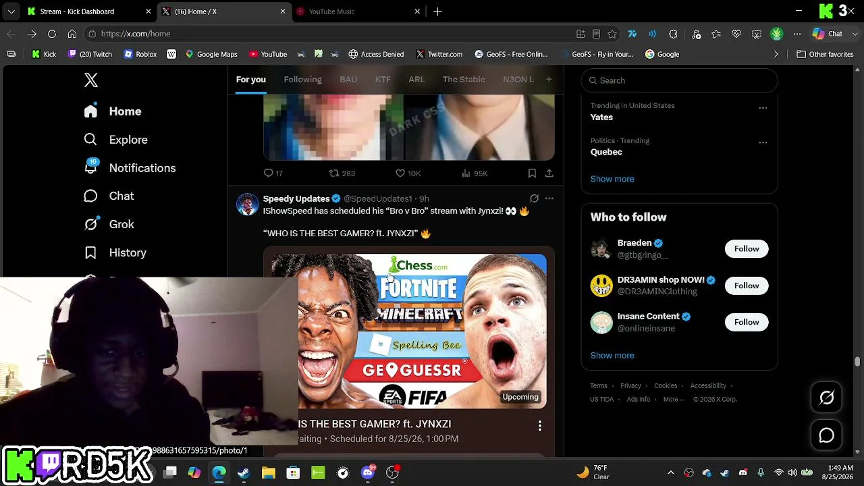Like the post with 10K likes
The image size is (864, 486).
tap(408, 173)
